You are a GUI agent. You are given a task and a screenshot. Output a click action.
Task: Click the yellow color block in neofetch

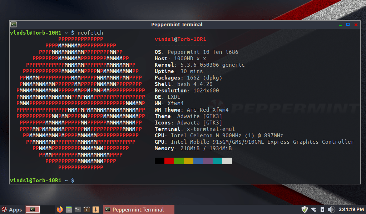(x=188, y=161)
